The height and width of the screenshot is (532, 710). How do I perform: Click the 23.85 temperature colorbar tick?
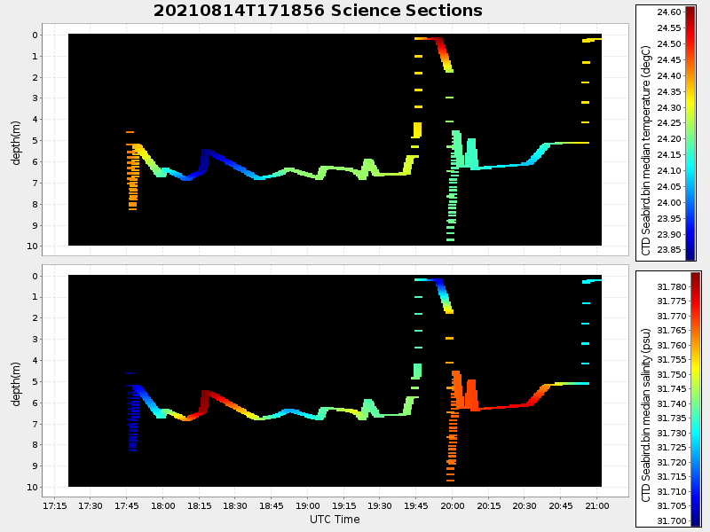pyautogui.click(x=669, y=250)
